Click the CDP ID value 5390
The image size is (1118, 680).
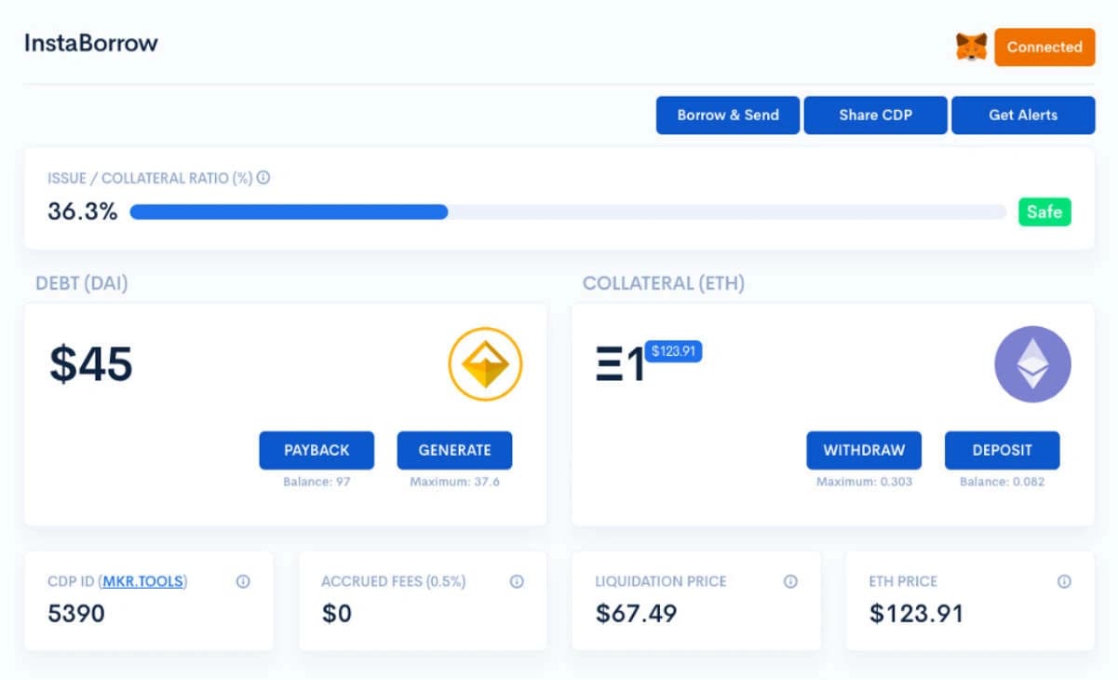76,613
